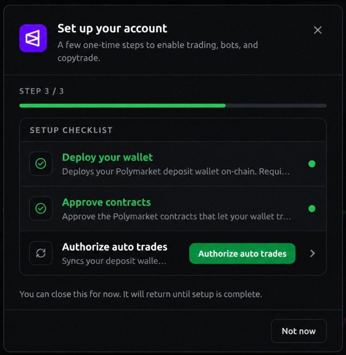Image resolution: width=346 pixels, height=355 pixels.
Task: Select the Approve contracts checklist title
Action: click(107, 202)
